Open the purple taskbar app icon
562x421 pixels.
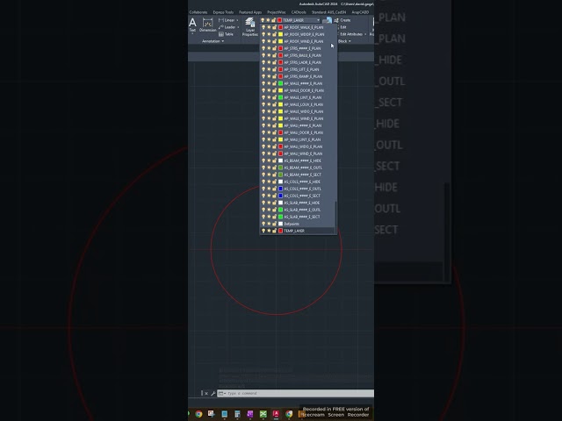pyautogui.click(x=249, y=414)
